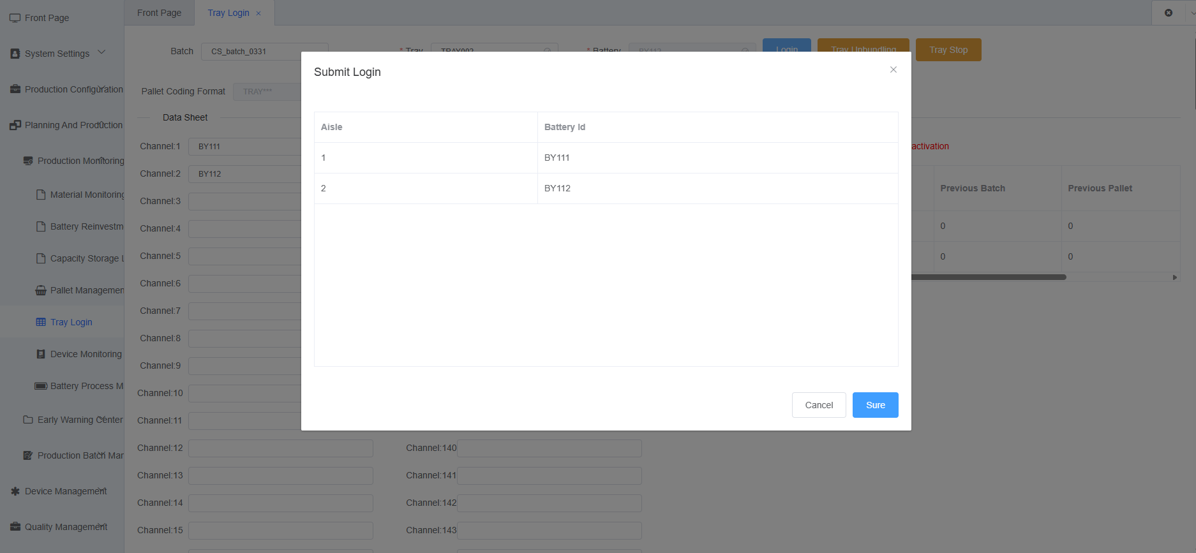This screenshot has height=553, width=1196.
Task: Select BY111 cell in dialog table
Action: [718, 158]
